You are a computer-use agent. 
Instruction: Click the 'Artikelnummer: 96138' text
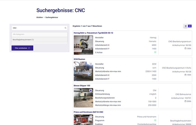point(182,72)
